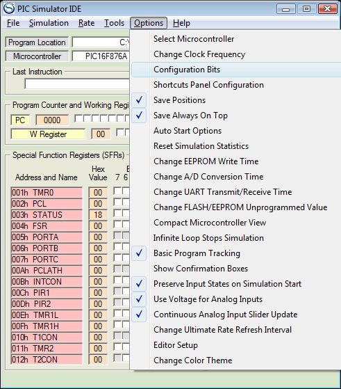Open Shortcuts Panel Configuration

tap(236, 85)
